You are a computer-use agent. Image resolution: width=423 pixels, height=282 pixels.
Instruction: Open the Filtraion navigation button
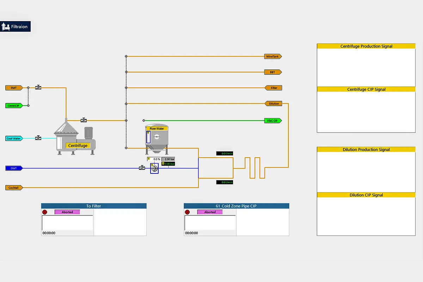pos(15,26)
